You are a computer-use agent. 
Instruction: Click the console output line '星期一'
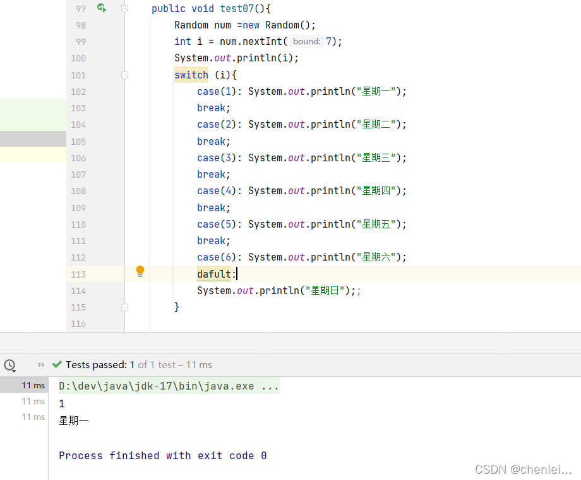(74, 421)
